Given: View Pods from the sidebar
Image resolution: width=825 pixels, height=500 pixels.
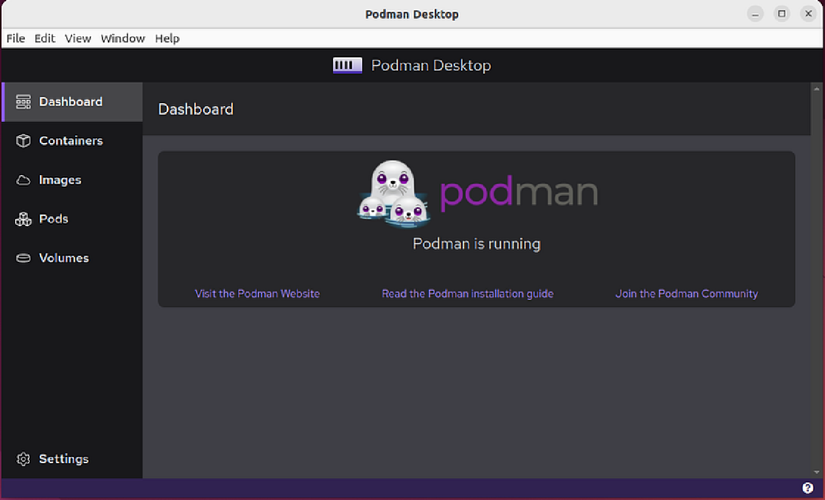Looking at the screenshot, I should tap(53, 219).
